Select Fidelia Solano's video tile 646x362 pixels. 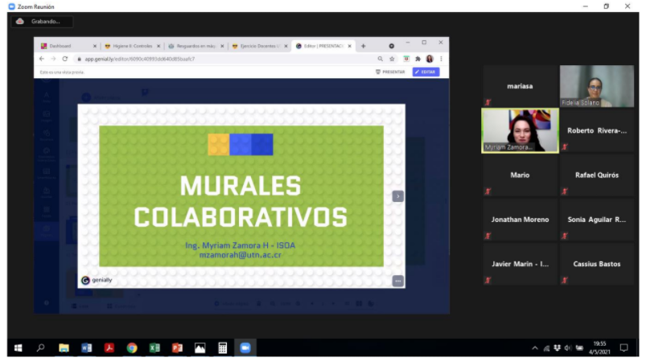coord(596,86)
